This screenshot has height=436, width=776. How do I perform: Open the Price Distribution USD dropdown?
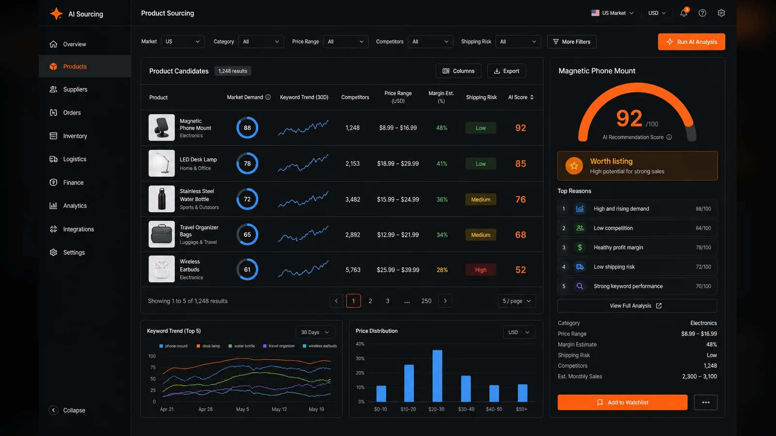519,332
